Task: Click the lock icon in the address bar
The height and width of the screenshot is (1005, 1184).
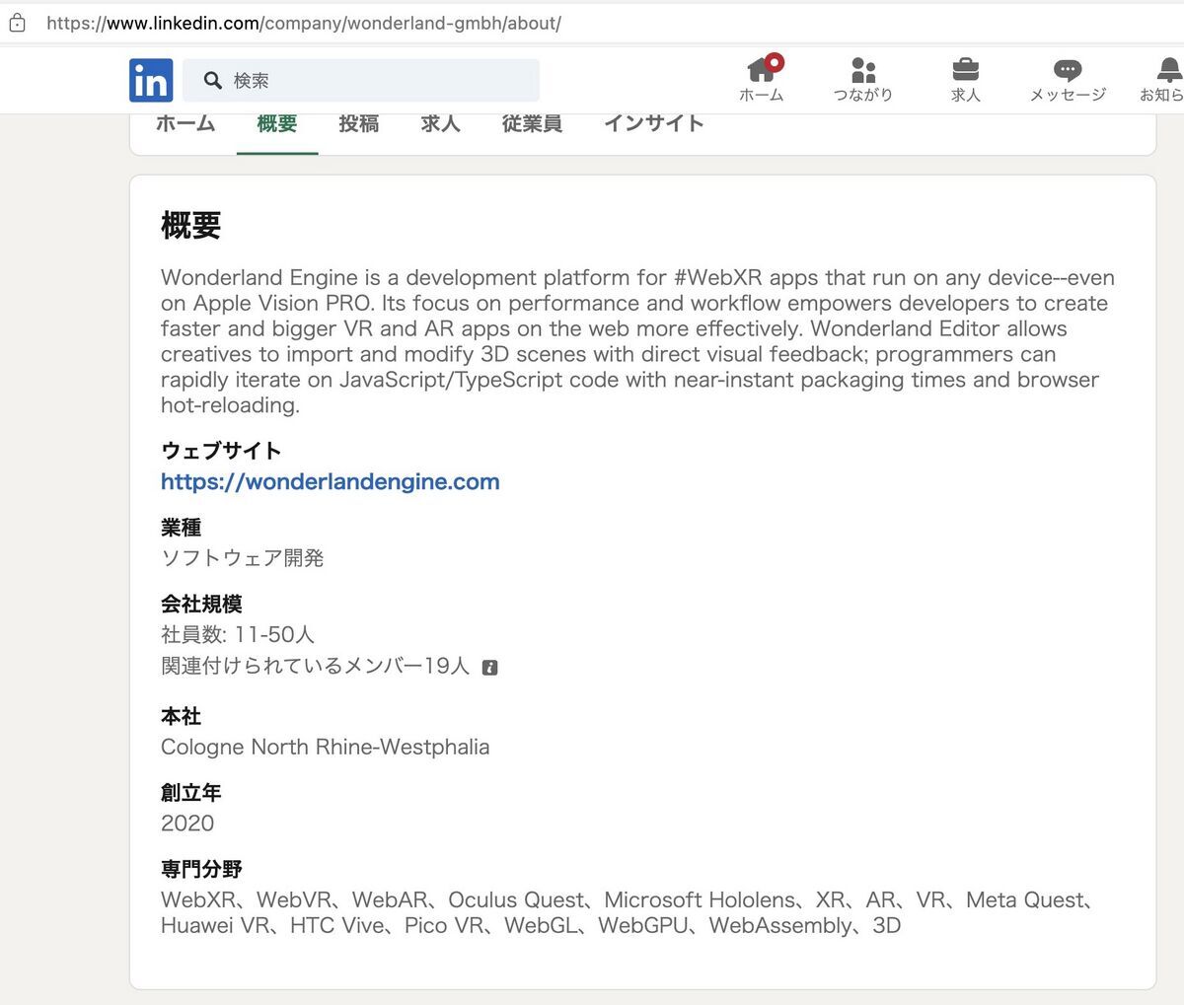Action: point(17,23)
